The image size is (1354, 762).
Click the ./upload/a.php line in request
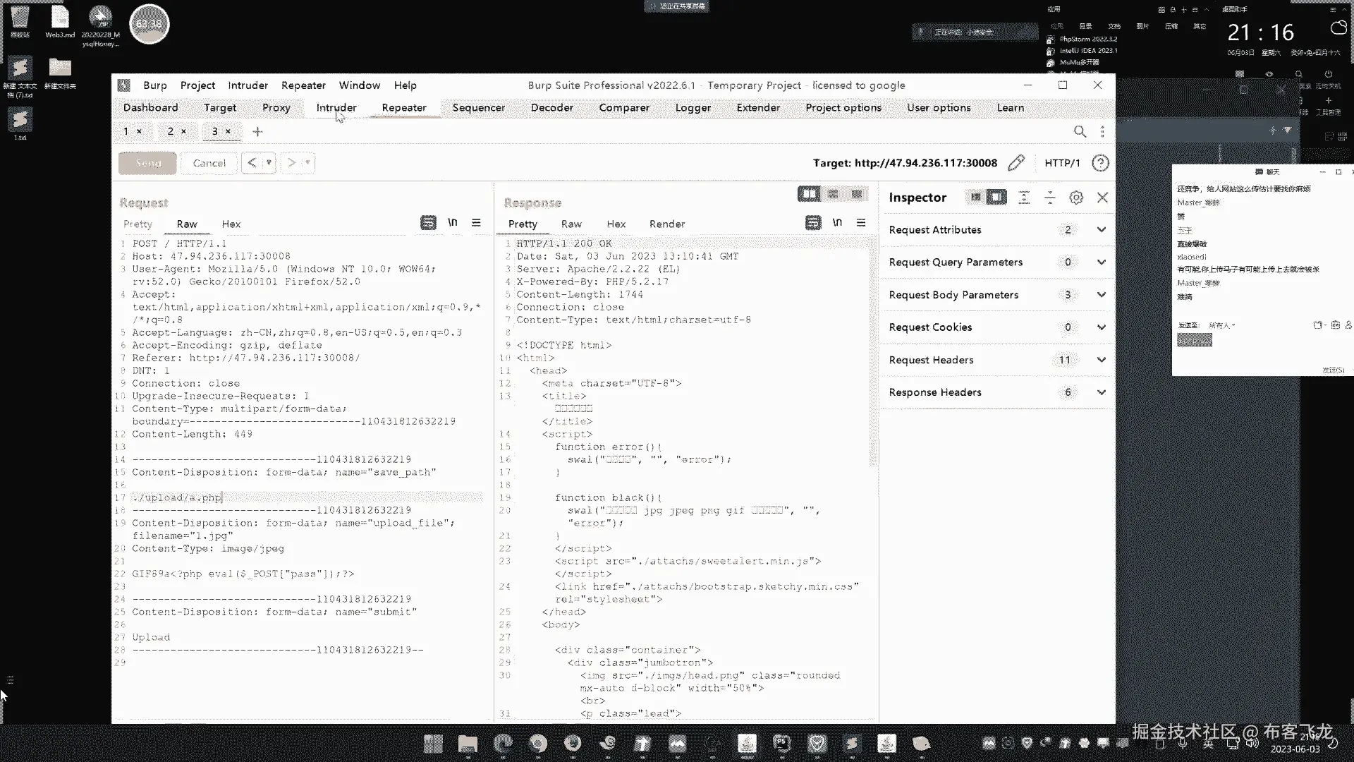point(178,497)
